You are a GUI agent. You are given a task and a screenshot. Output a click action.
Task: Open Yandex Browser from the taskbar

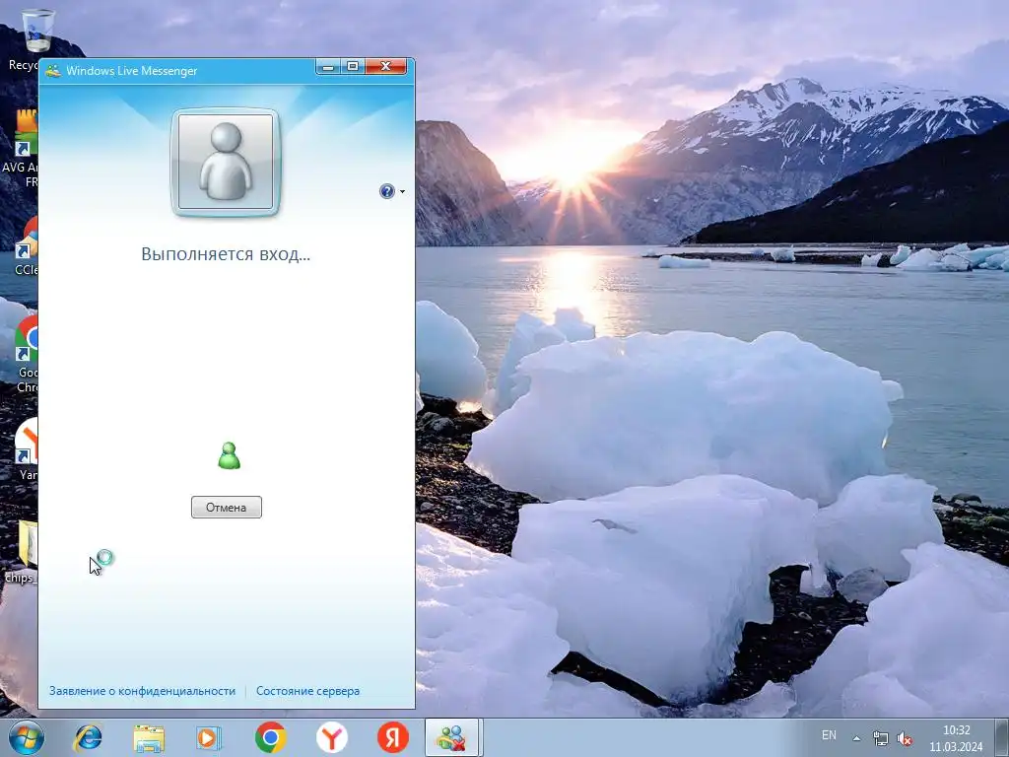(331, 737)
